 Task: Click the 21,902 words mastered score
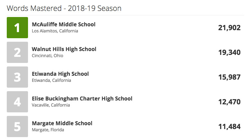pyautogui.click(x=229, y=28)
